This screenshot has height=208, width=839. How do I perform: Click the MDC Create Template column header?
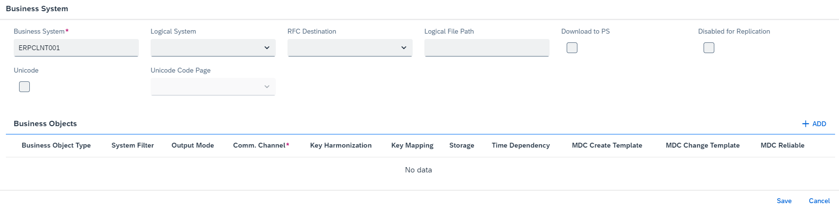[x=607, y=145]
